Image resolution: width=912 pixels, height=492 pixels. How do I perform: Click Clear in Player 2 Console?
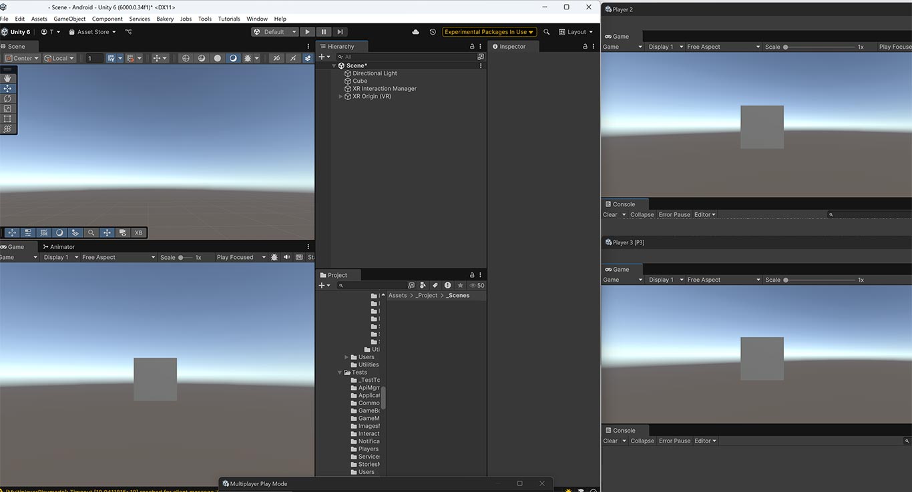pos(610,215)
